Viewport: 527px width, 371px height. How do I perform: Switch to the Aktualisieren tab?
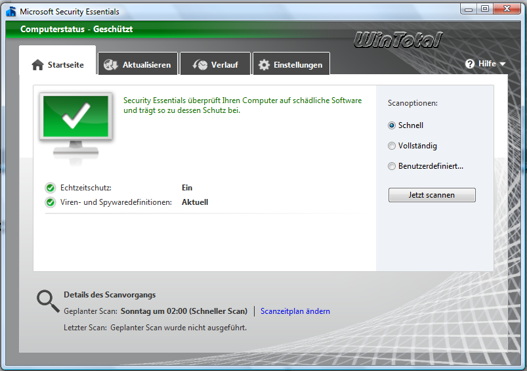[138, 63]
